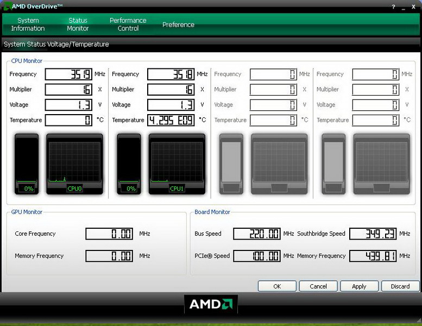Close the AMD OverDrive window
Viewport: 422px width, 326px height.
click(414, 7)
